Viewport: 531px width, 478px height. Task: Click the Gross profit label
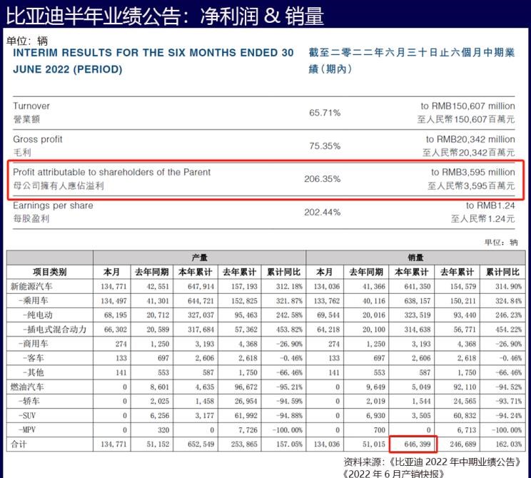click(x=38, y=139)
